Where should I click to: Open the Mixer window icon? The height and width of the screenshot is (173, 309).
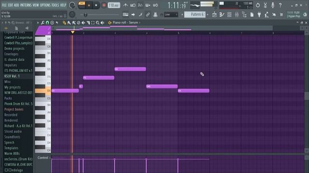(x=237, y=14)
